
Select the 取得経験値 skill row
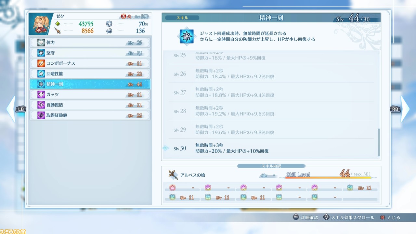(x=90, y=115)
